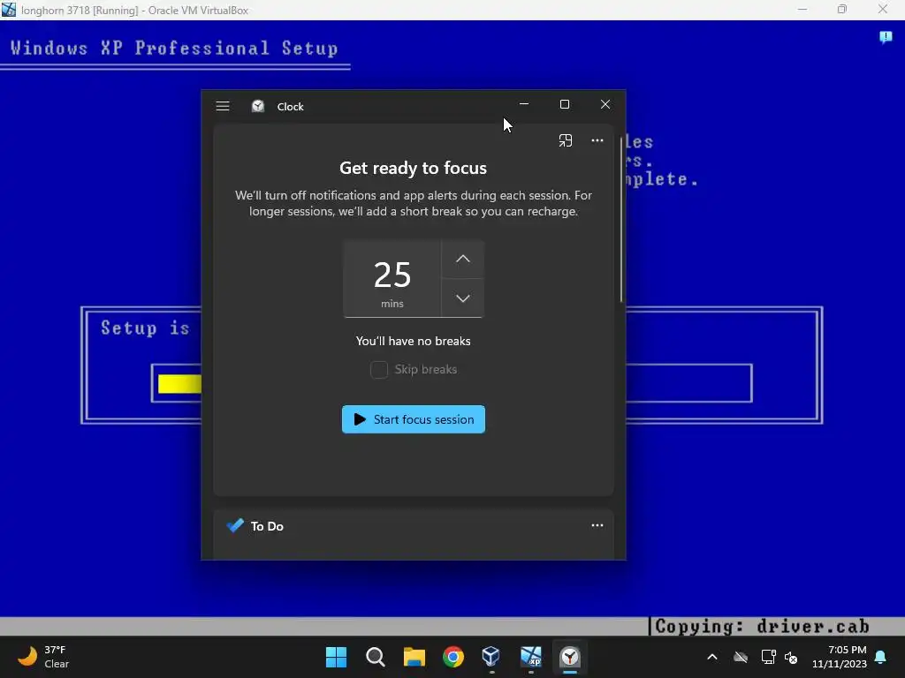This screenshot has height=678, width=905.
Task: Click the 'Get ready to focus' heading
Action: point(414,168)
